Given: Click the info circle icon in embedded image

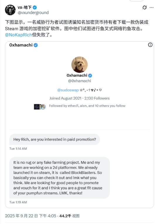Looking at the screenshot, I should point(150,45).
